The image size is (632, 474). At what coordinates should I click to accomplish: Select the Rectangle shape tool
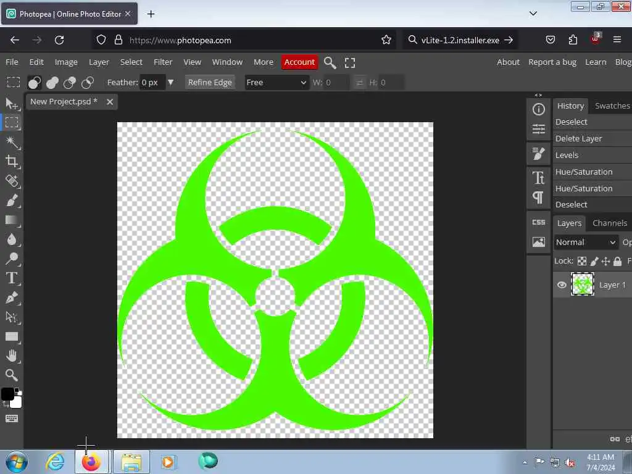(12, 336)
